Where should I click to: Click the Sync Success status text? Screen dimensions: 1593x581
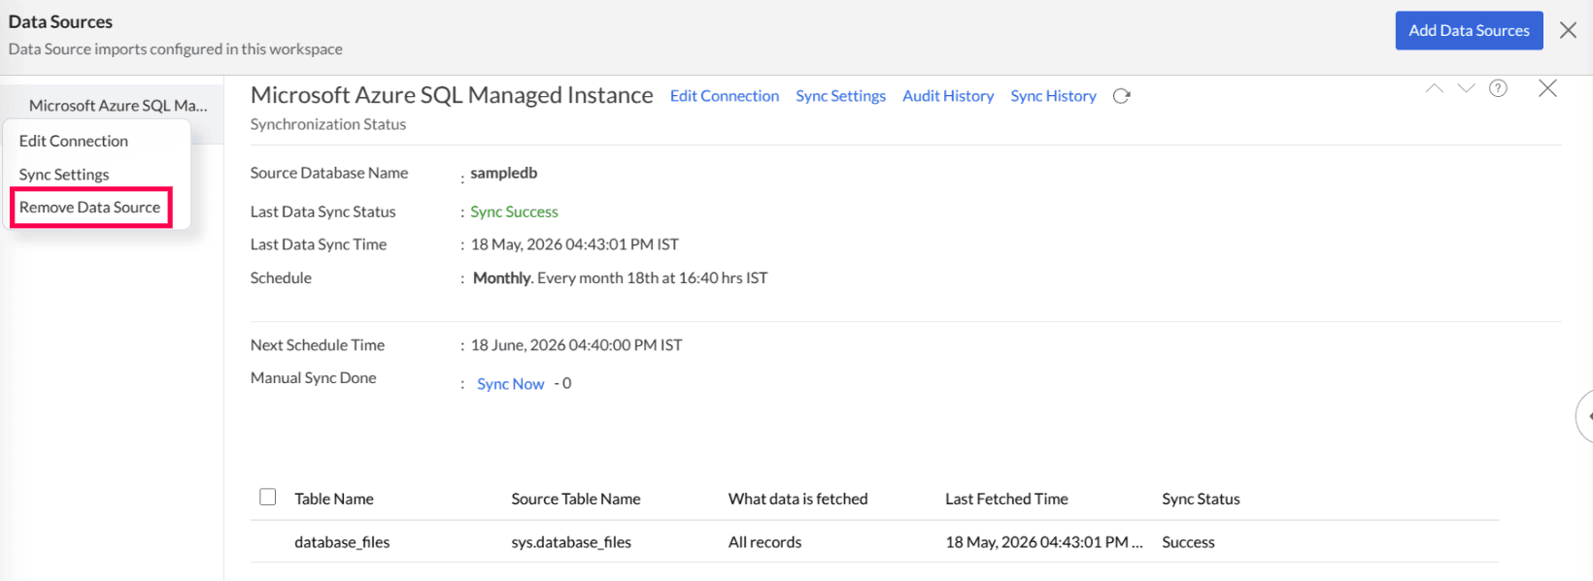(515, 211)
